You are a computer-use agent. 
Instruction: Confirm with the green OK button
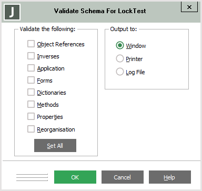coord(75,177)
